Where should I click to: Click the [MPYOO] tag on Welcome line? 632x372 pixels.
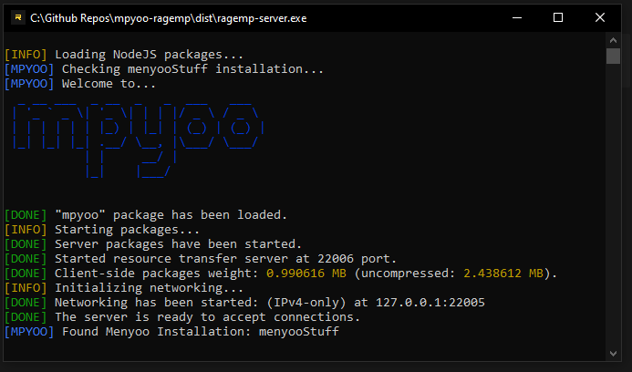pyautogui.click(x=29, y=84)
